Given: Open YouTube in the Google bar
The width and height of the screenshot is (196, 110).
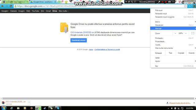Looking at the screenshot, I should point(36,11).
